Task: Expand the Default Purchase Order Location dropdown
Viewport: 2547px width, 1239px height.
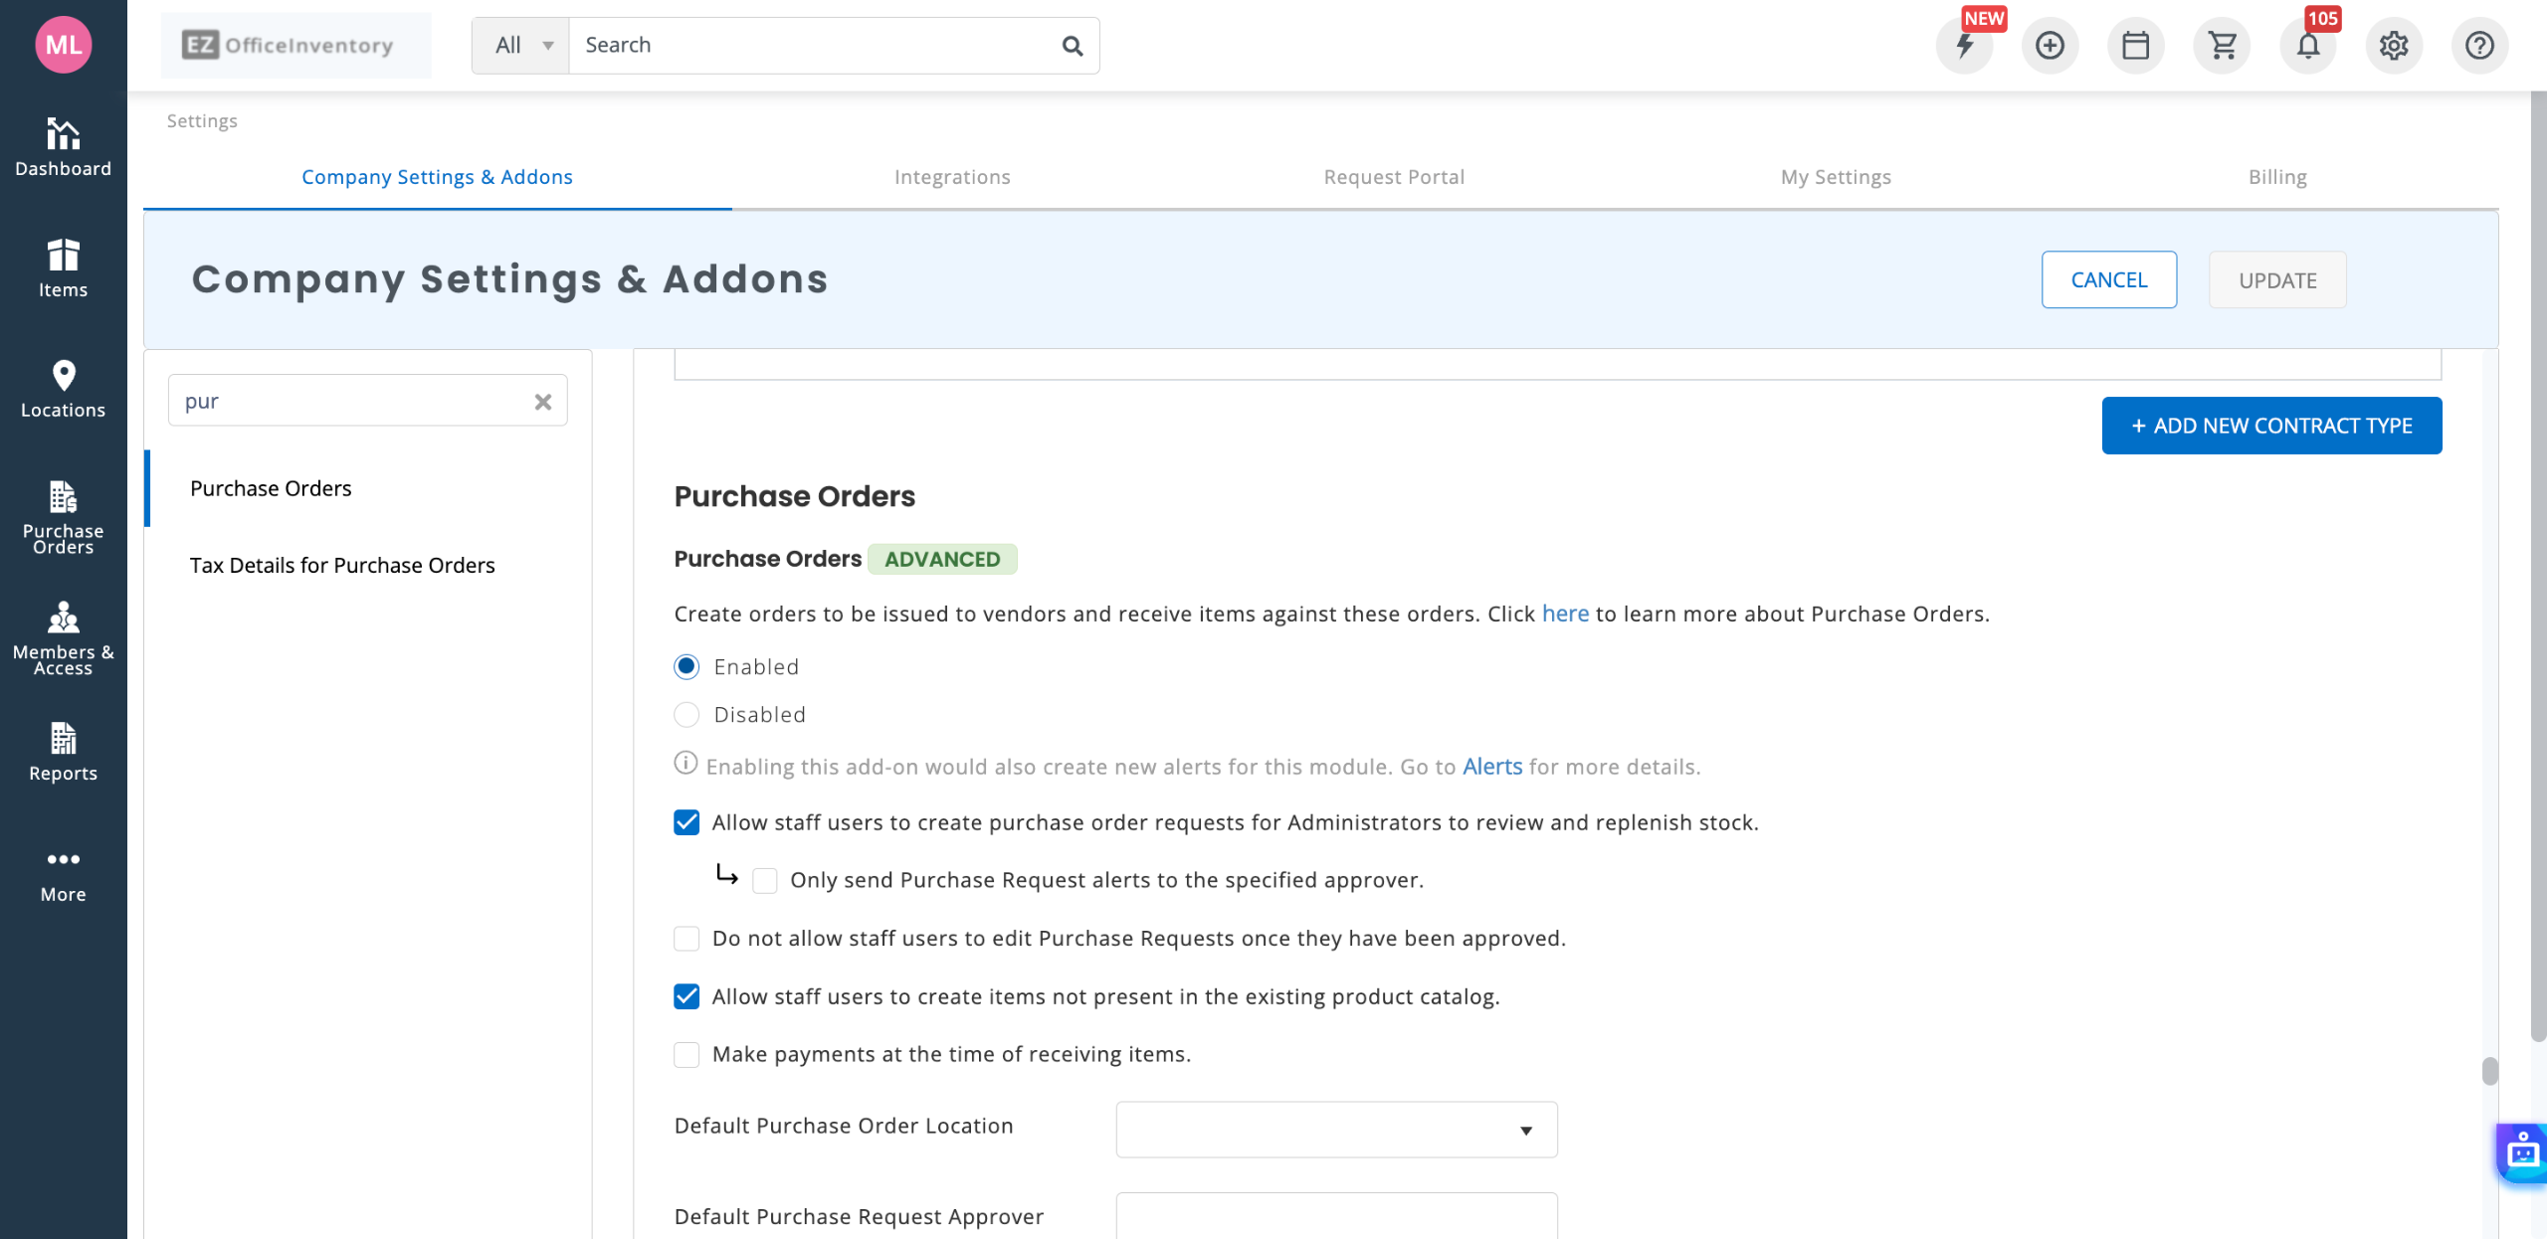Action: [1336, 1130]
